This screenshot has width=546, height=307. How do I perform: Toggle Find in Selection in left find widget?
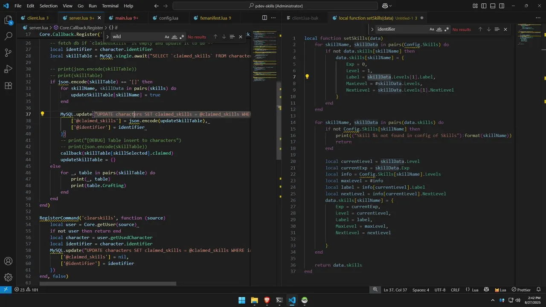click(232, 37)
